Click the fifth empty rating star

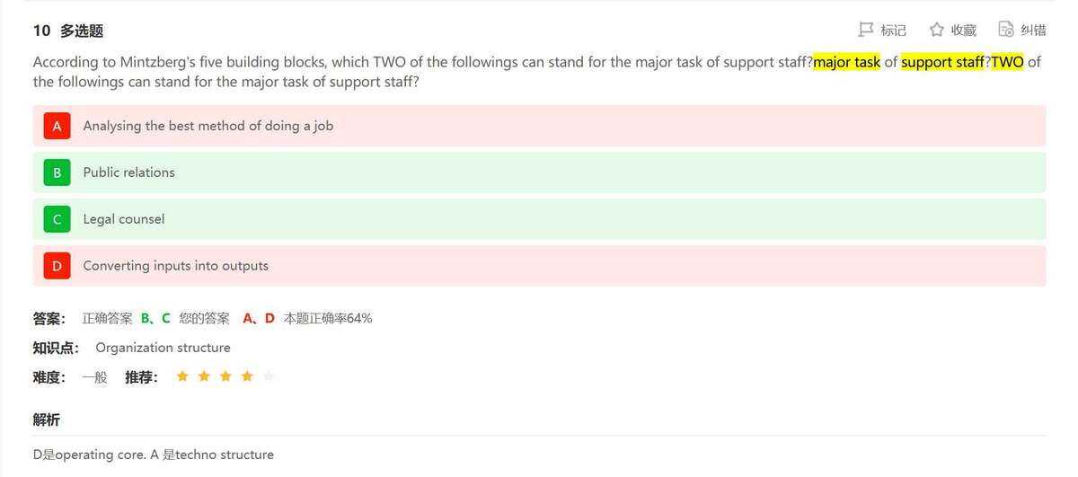[x=269, y=376]
